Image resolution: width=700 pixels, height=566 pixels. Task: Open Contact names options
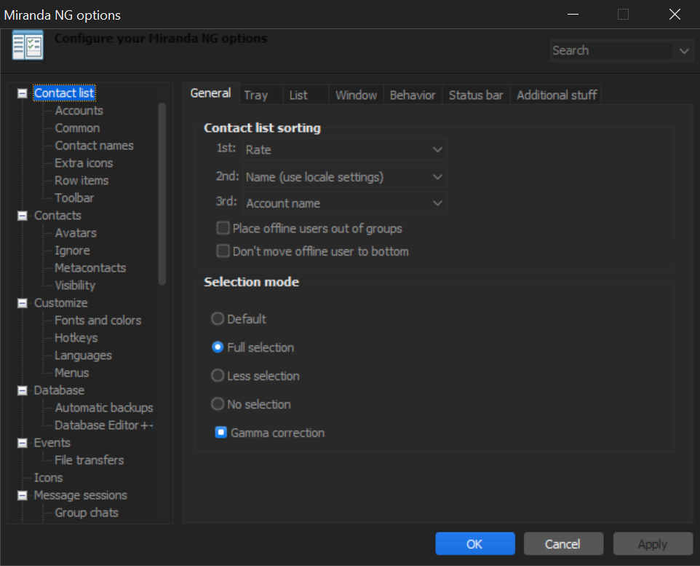tap(94, 145)
